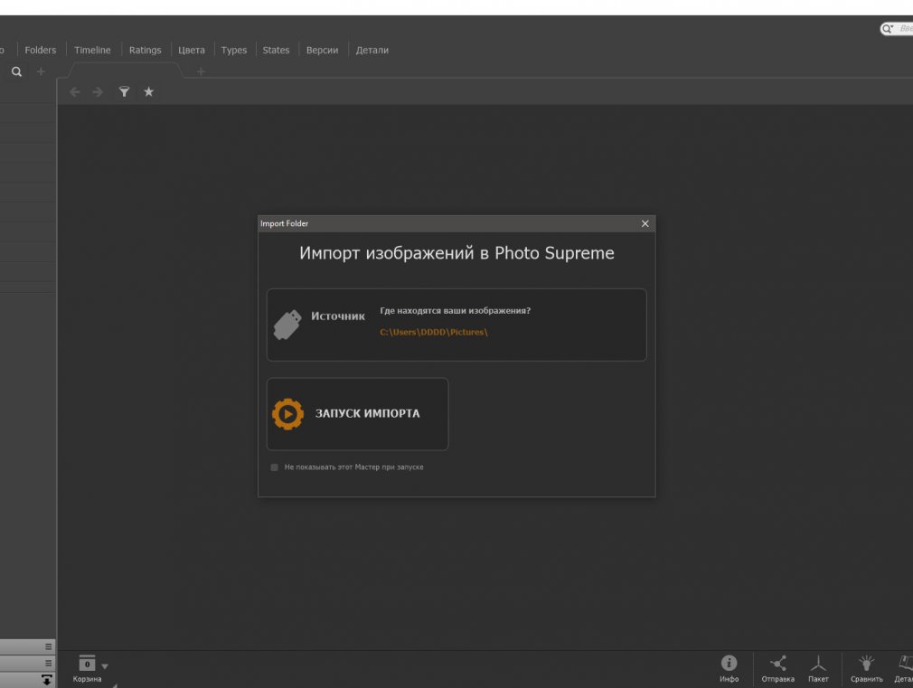Add a new tab with the plus icon

pyautogui.click(x=201, y=71)
